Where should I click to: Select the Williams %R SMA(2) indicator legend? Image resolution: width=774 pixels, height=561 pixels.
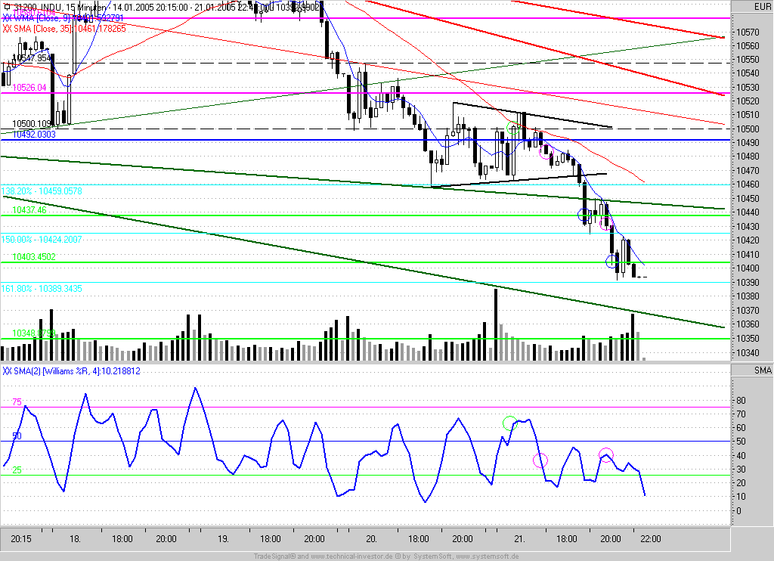[x=72, y=371]
